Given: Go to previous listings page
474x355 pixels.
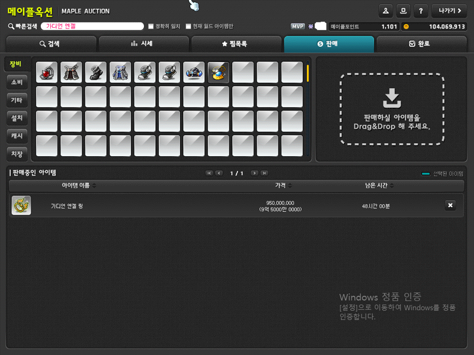Looking at the screenshot, I should pyautogui.click(x=219, y=173).
